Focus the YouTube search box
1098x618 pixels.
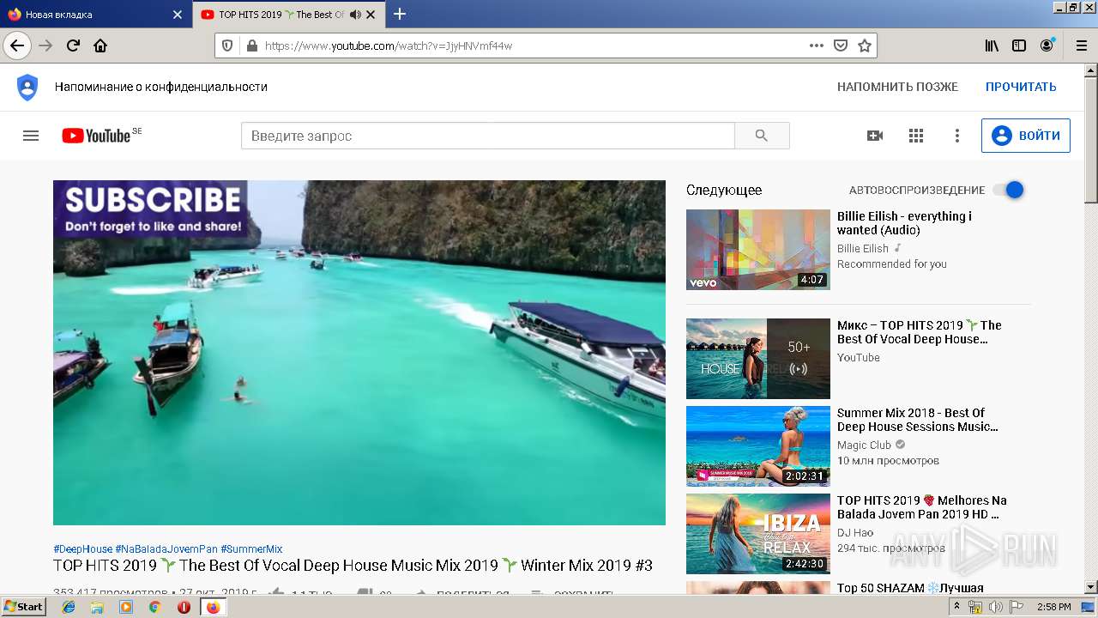pos(487,136)
